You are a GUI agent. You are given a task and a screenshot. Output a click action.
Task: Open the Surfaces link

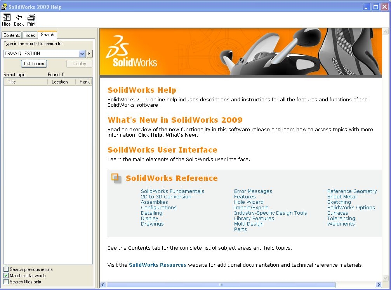point(337,213)
